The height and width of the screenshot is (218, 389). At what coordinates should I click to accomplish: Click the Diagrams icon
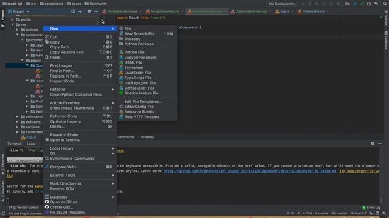[47, 197]
